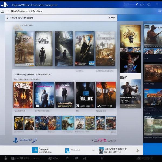The image size is (162, 162).
Task: Click the blue square tile icon in bottom bar
Action: click(x=35, y=150)
